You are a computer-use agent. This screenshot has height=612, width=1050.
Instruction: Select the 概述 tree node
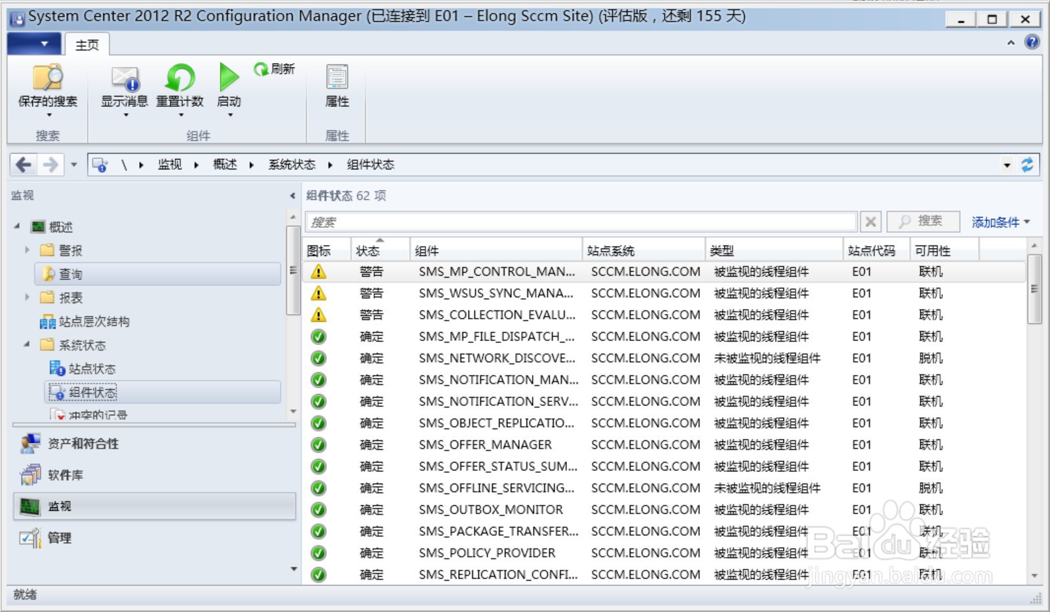point(52,227)
